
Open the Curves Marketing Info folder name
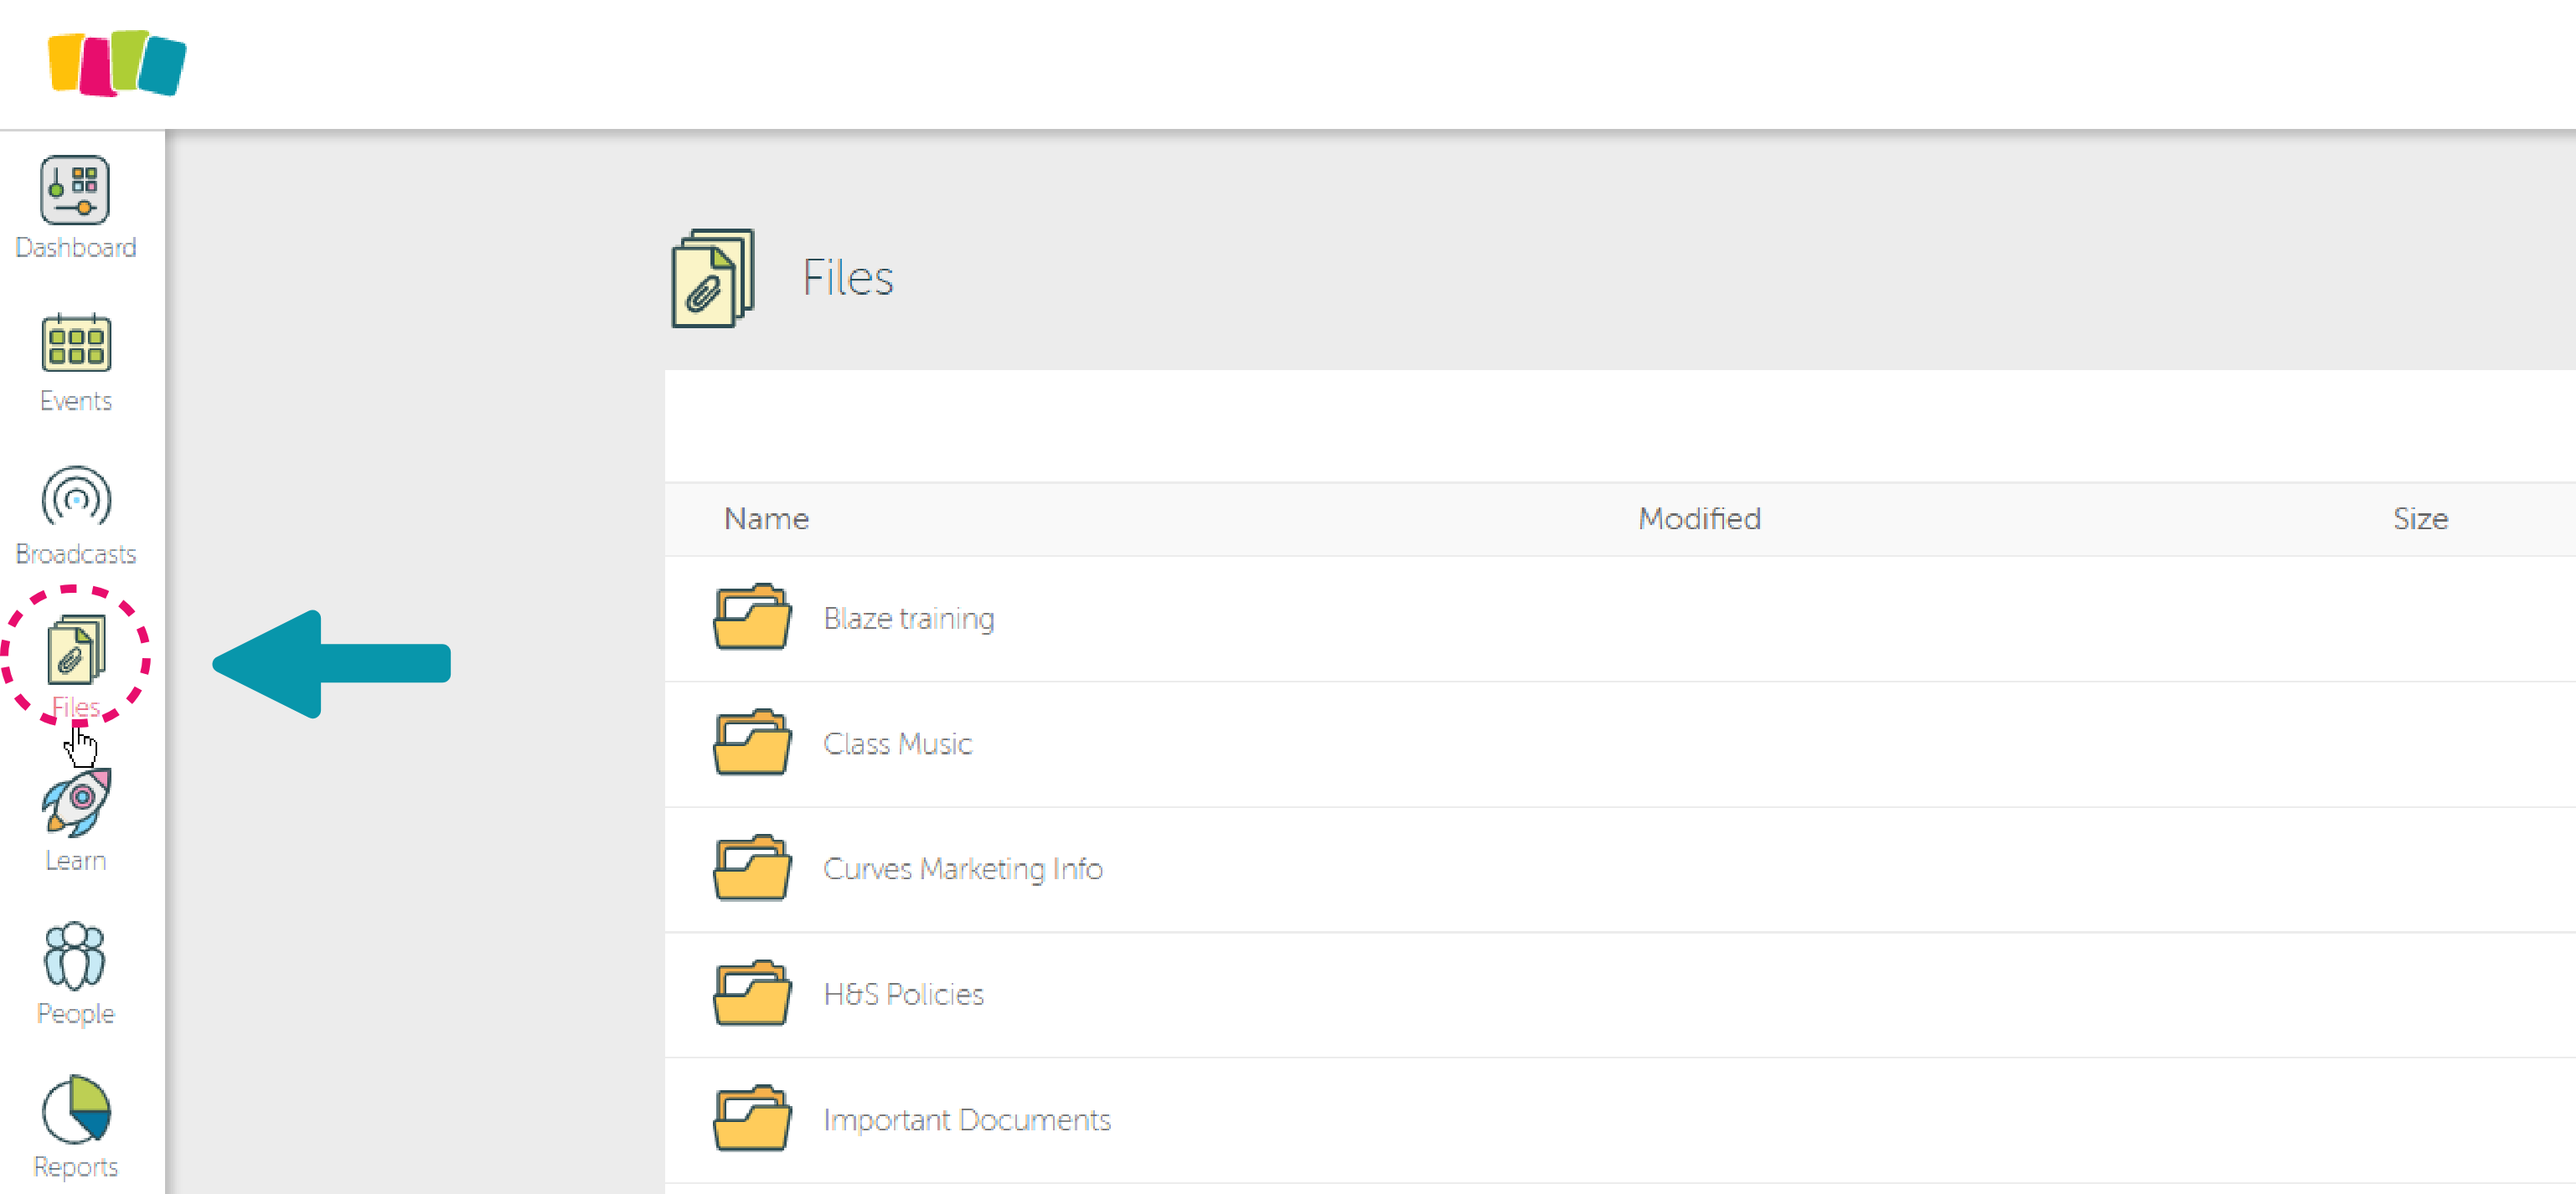pyautogui.click(x=963, y=869)
